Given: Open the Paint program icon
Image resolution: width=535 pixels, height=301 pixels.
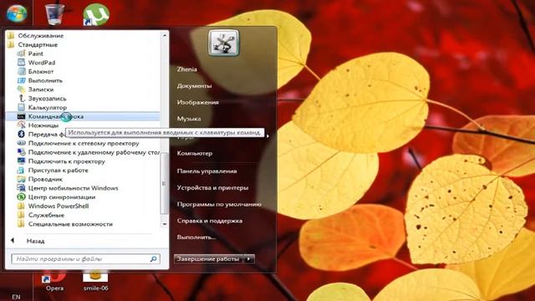Looking at the screenshot, I should (x=21, y=54).
